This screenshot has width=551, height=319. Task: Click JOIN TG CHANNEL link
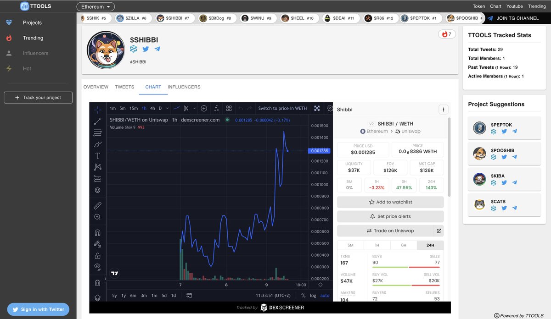(x=513, y=18)
